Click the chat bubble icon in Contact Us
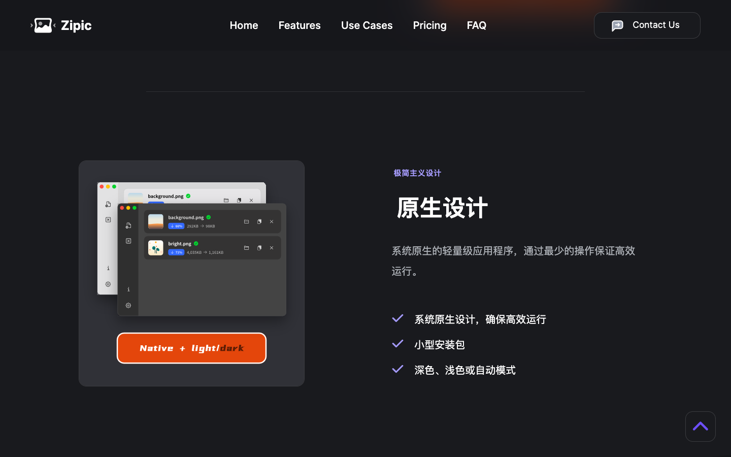Screen dimensions: 731x457 [x=617, y=25]
